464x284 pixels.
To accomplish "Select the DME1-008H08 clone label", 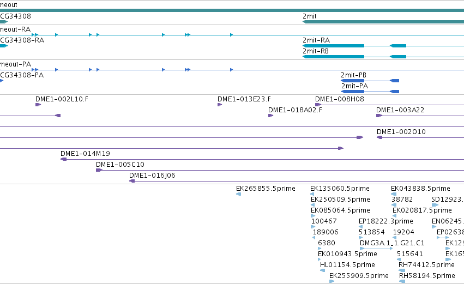I will 340,99.
